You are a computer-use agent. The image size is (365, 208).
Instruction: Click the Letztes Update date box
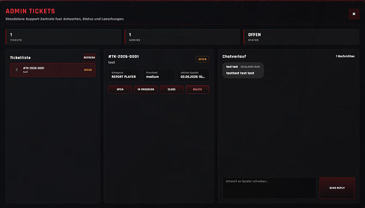coord(193,75)
